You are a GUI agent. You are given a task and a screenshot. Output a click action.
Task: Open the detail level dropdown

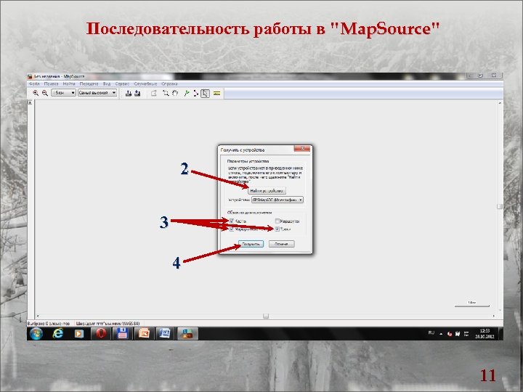pos(97,93)
